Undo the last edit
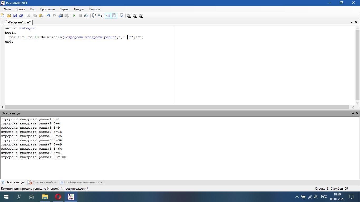 [48, 16]
